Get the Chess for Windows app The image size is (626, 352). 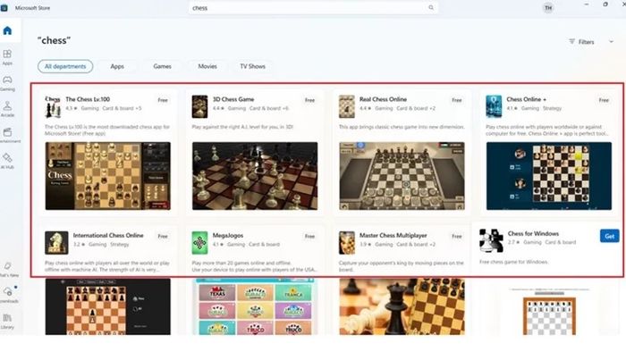tap(609, 236)
